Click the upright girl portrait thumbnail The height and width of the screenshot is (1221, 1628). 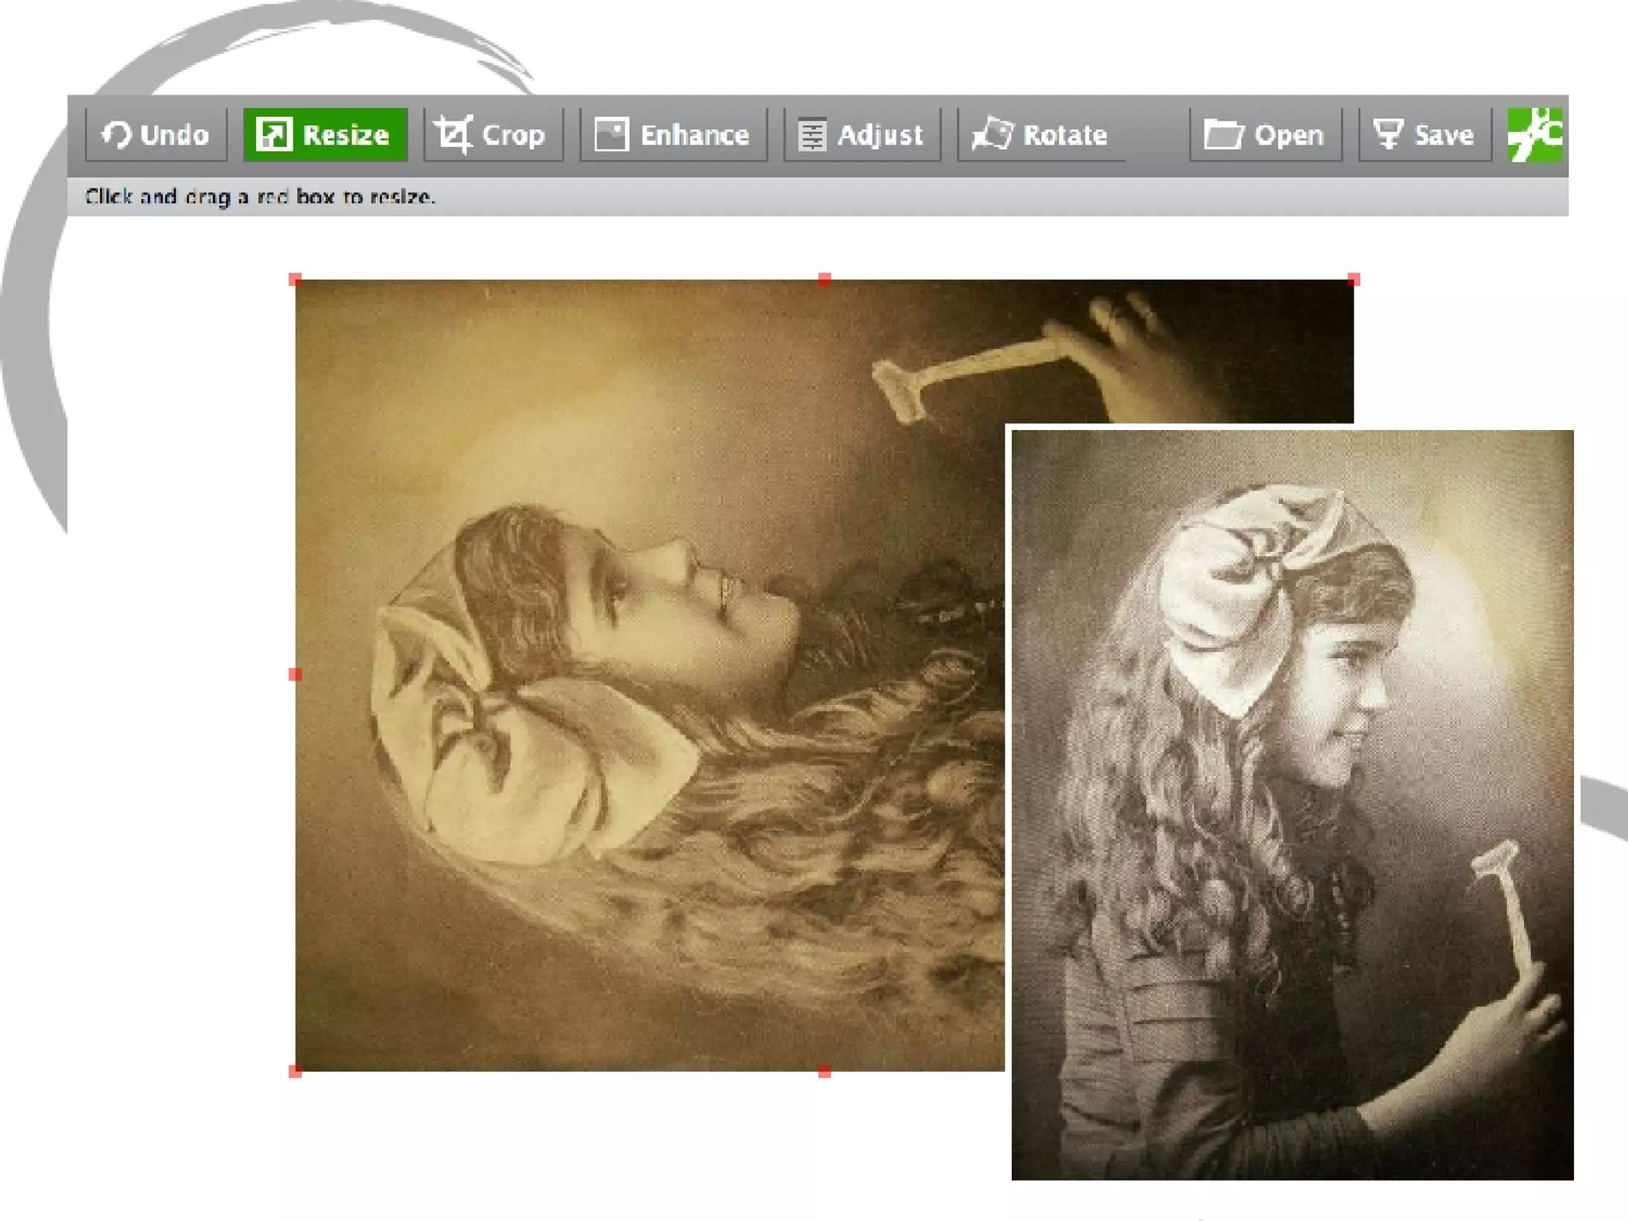click(1292, 804)
